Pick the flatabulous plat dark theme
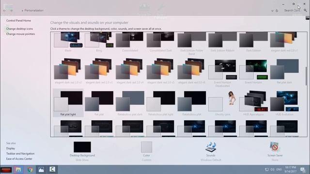This screenshot has width=310, height=174. 130,103
